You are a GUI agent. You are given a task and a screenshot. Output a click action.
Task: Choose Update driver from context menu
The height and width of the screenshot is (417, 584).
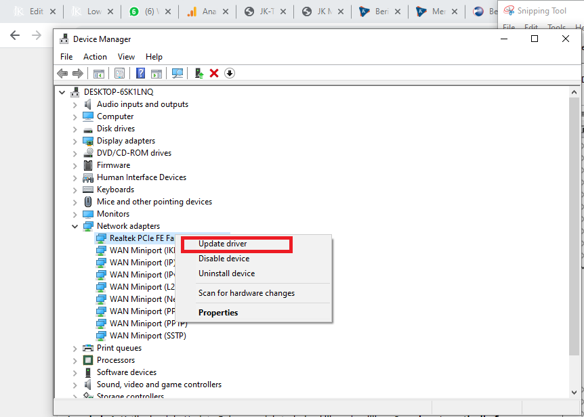pos(223,244)
